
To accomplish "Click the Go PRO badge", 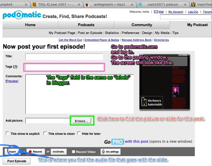I will coord(117,142).
